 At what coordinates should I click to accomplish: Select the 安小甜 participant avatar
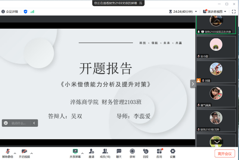[216, 44]
